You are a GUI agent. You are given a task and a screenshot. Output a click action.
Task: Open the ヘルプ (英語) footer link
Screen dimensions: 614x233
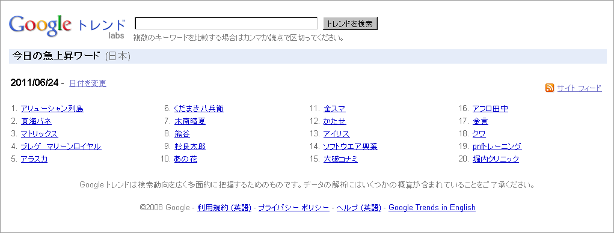pyautogui.click(x=358, y=208)
